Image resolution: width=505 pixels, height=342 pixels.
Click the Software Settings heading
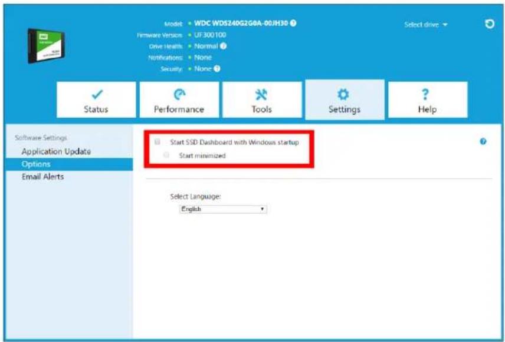tap(41, 138)
